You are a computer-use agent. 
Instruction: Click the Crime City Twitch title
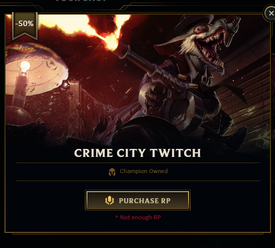point(138,153)
